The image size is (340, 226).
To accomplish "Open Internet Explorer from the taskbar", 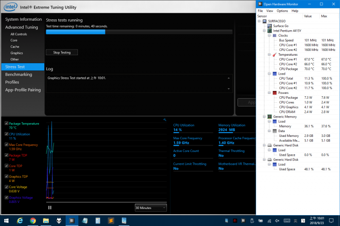I will pyautogui.click(x=20, y=221).
